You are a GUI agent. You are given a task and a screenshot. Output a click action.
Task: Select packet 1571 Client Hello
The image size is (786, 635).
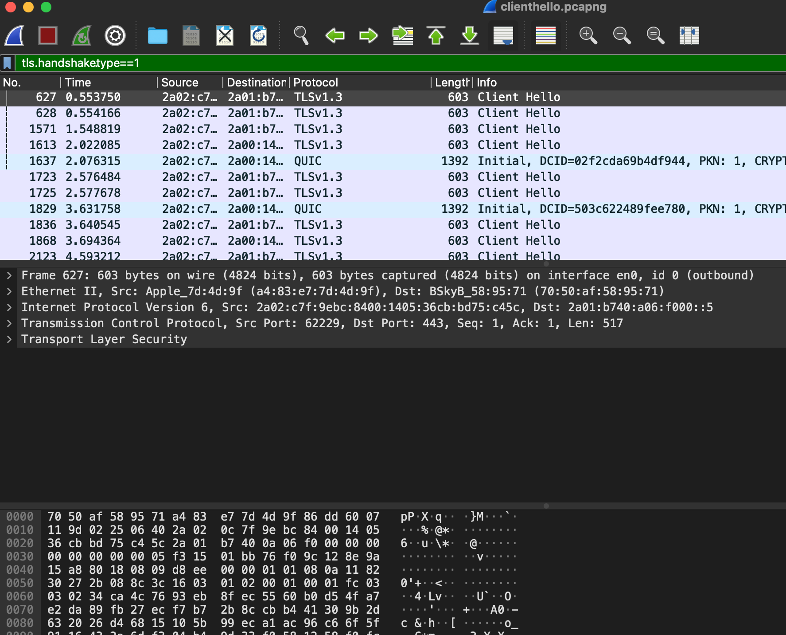393,129
